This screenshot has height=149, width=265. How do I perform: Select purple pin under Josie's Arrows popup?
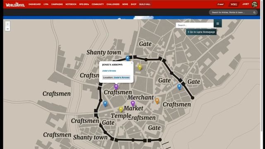tap(116, 87)
